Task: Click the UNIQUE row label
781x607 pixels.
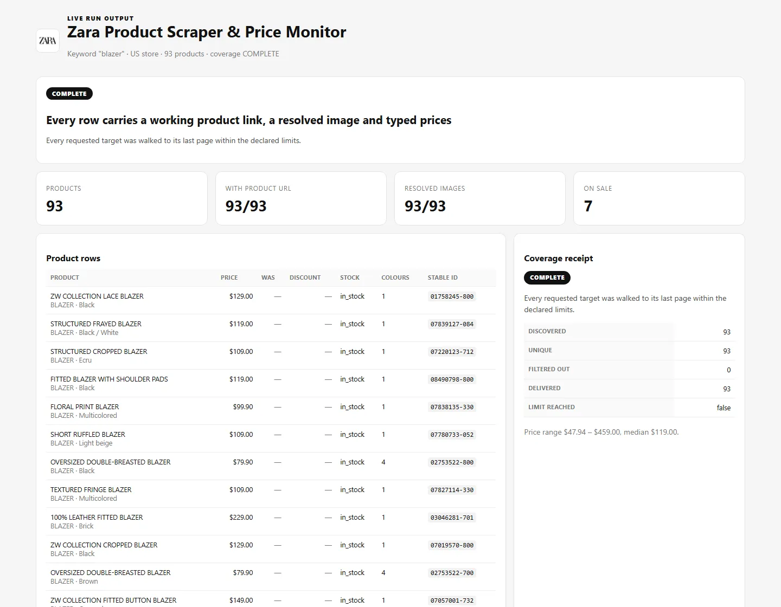Action: click(x=540, y=350)
